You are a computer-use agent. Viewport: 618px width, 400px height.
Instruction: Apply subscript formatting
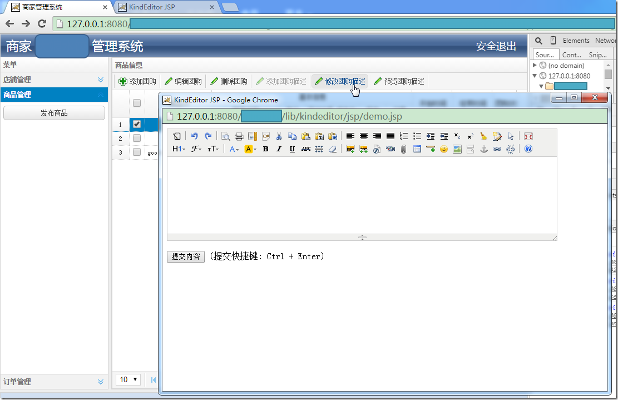pos(457,136)
